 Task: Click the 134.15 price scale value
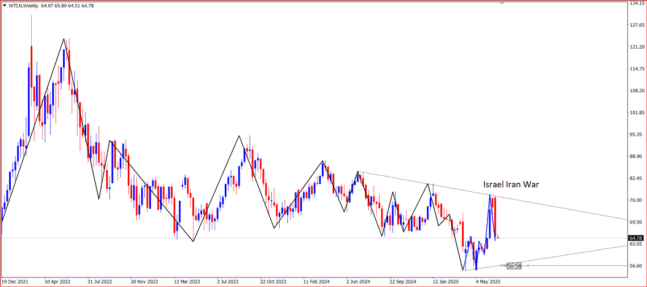click(x=636, y=3)
